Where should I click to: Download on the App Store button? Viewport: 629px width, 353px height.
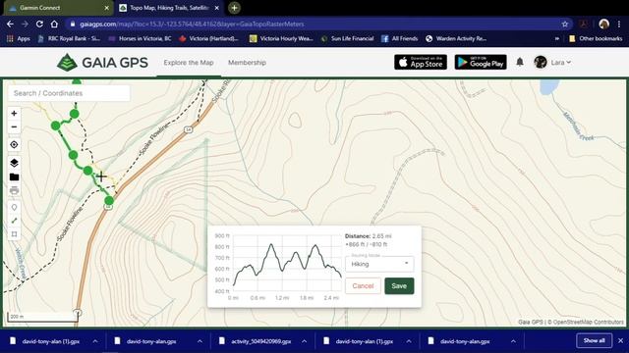click(421, 63)
